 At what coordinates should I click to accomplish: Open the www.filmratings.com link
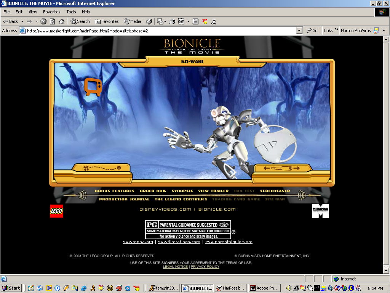pyautogui.click(x=179, y=241)
